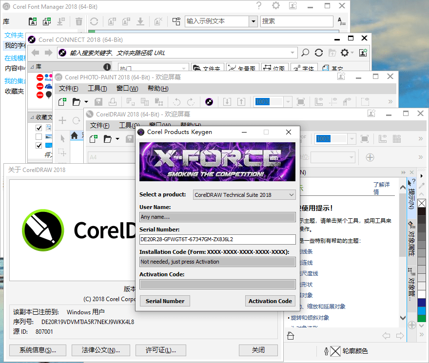429x363 pixels.
Task: Open 工具(T) menu in PHOTO-PAINT
Action: tap(97, 88)
